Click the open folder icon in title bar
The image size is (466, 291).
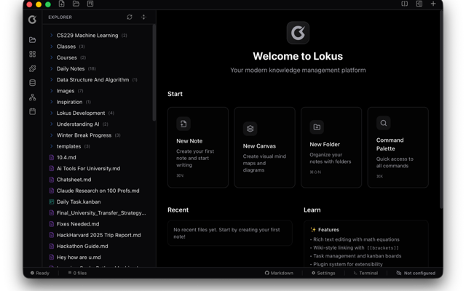(x=76, y=4)
